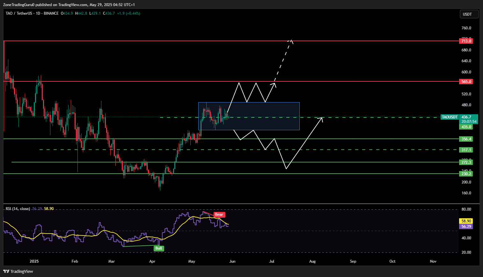
Task: Click the ZoneTradingGuru0 publisher link
Action: pyautogui.click(x=18, y=4)
